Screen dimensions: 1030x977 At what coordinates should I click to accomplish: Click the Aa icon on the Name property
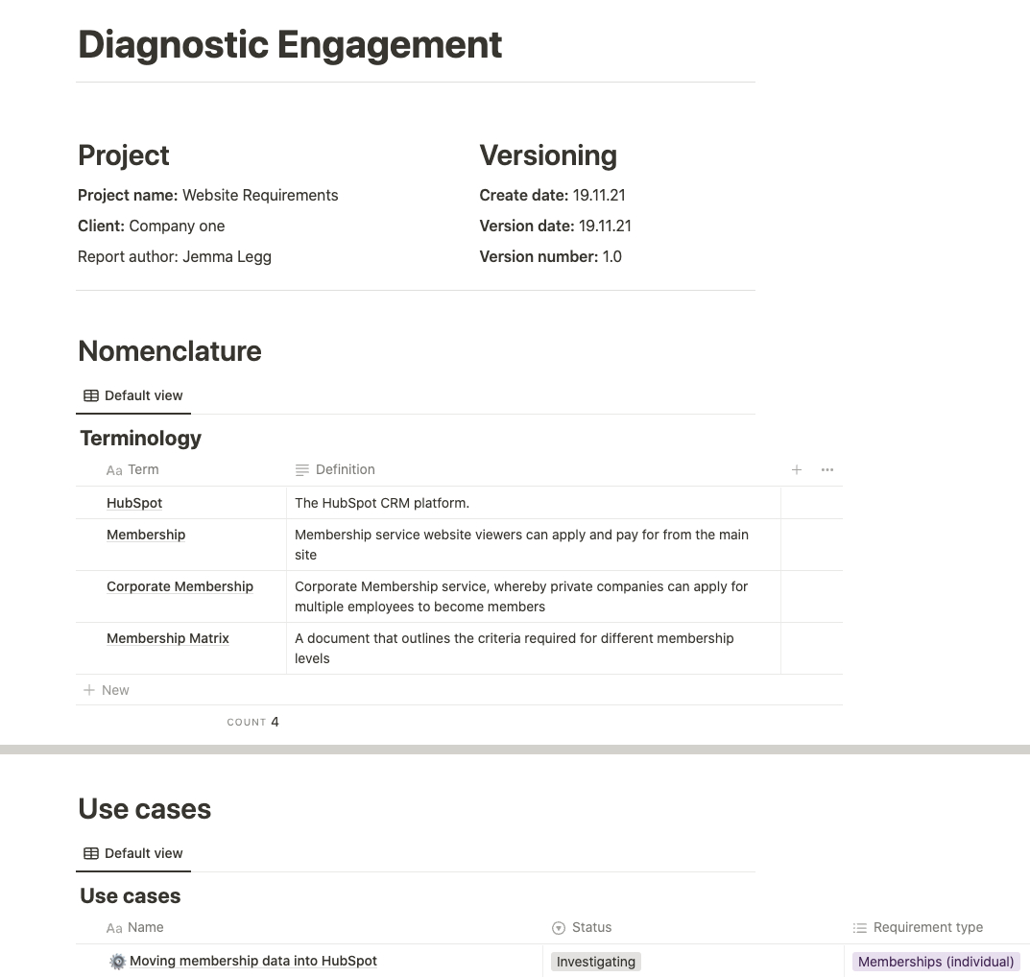pos(114,927)
